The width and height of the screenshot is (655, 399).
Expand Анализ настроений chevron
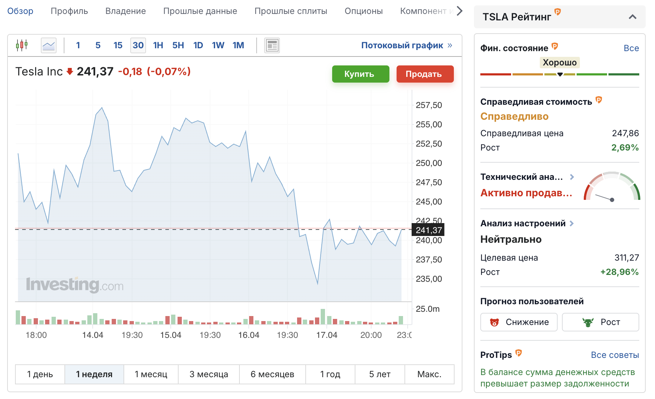pyautogui.click(x=572, y=223)
